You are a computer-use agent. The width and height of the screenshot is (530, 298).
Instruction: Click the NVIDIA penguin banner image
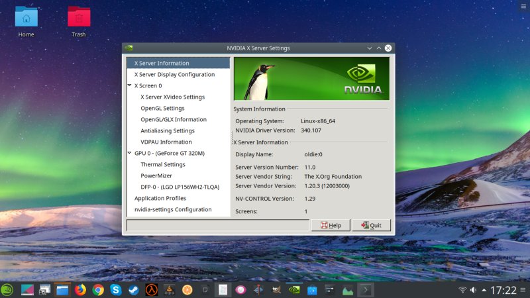pos(311,78)
